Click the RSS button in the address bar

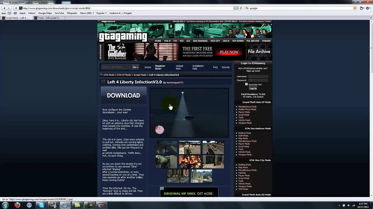236,8
